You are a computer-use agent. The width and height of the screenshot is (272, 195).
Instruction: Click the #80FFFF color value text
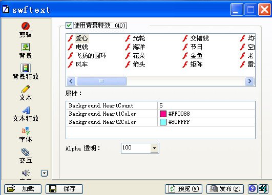pos(179,122)
